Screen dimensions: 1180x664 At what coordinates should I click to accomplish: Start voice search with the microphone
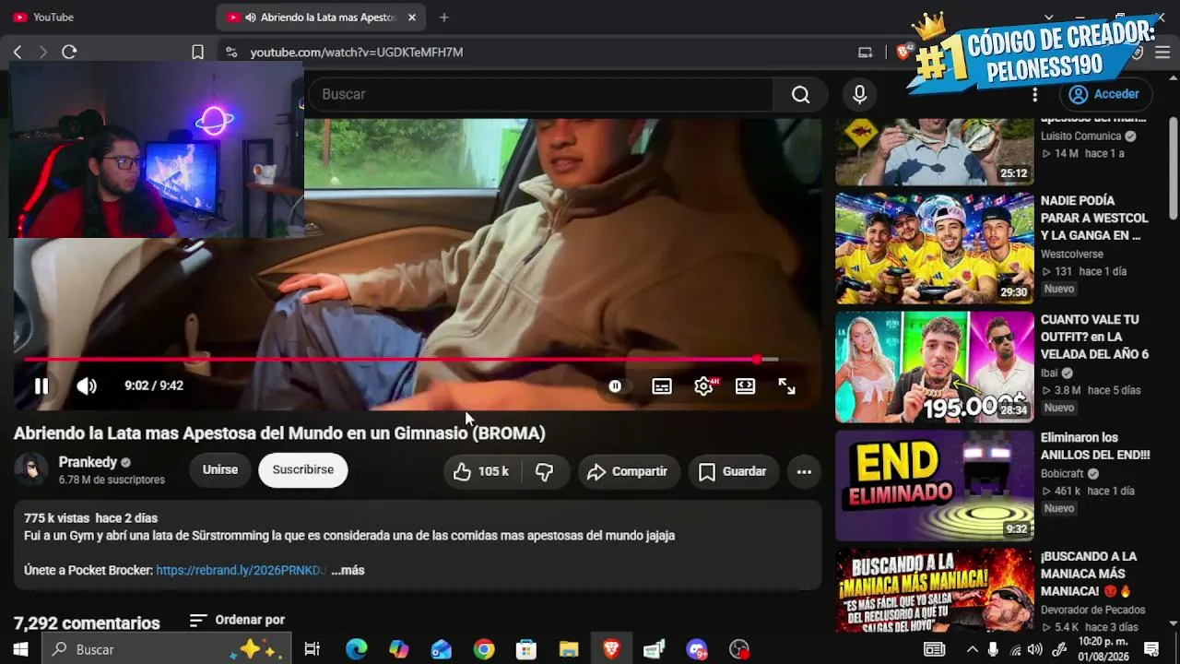tap(859, 94)
